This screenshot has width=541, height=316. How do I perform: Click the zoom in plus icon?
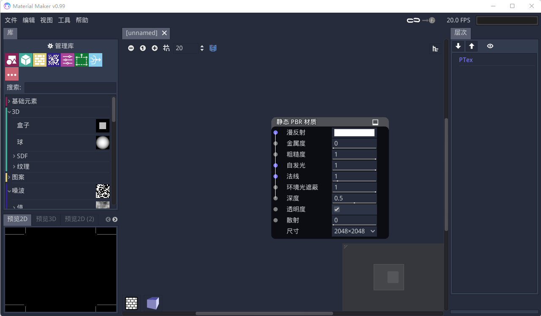coord(155,48)
